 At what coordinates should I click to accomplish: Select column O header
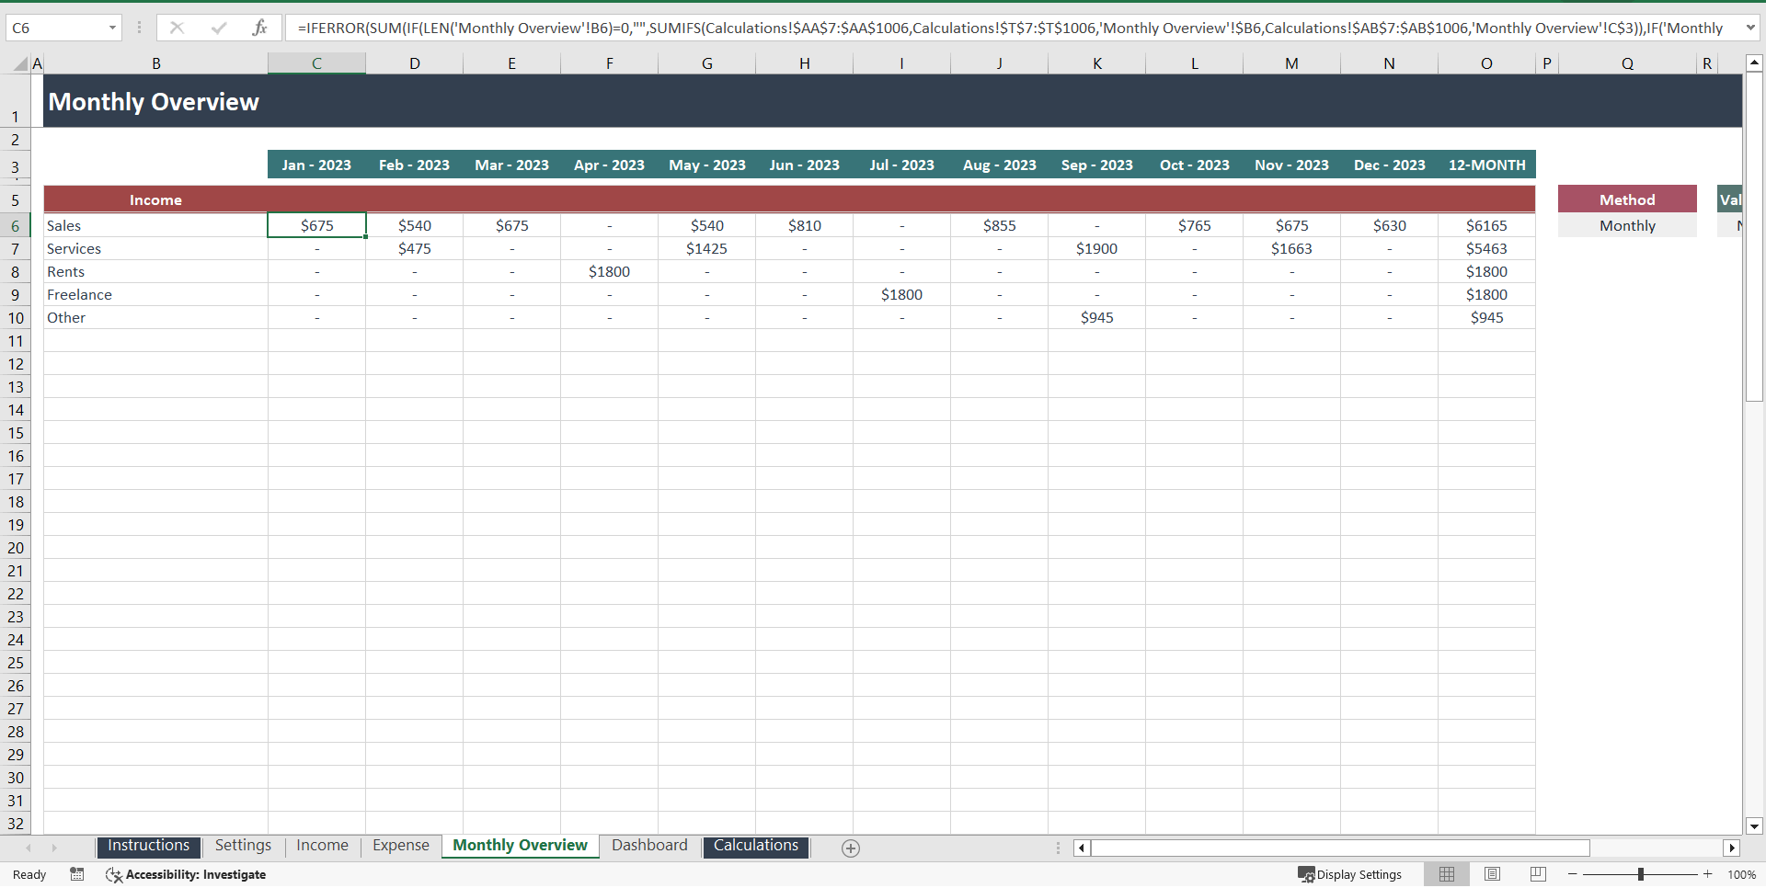tap(1486, 63)
